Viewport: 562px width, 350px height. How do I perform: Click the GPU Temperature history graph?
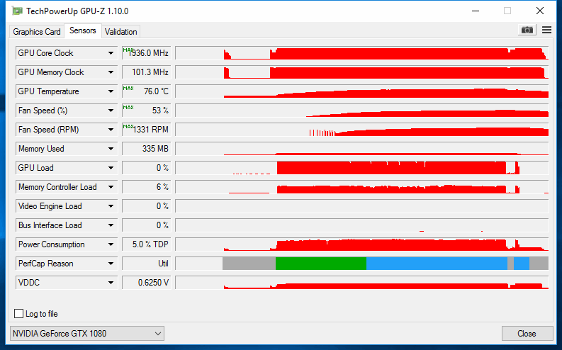pyautogui.click(x=362, y=91)
